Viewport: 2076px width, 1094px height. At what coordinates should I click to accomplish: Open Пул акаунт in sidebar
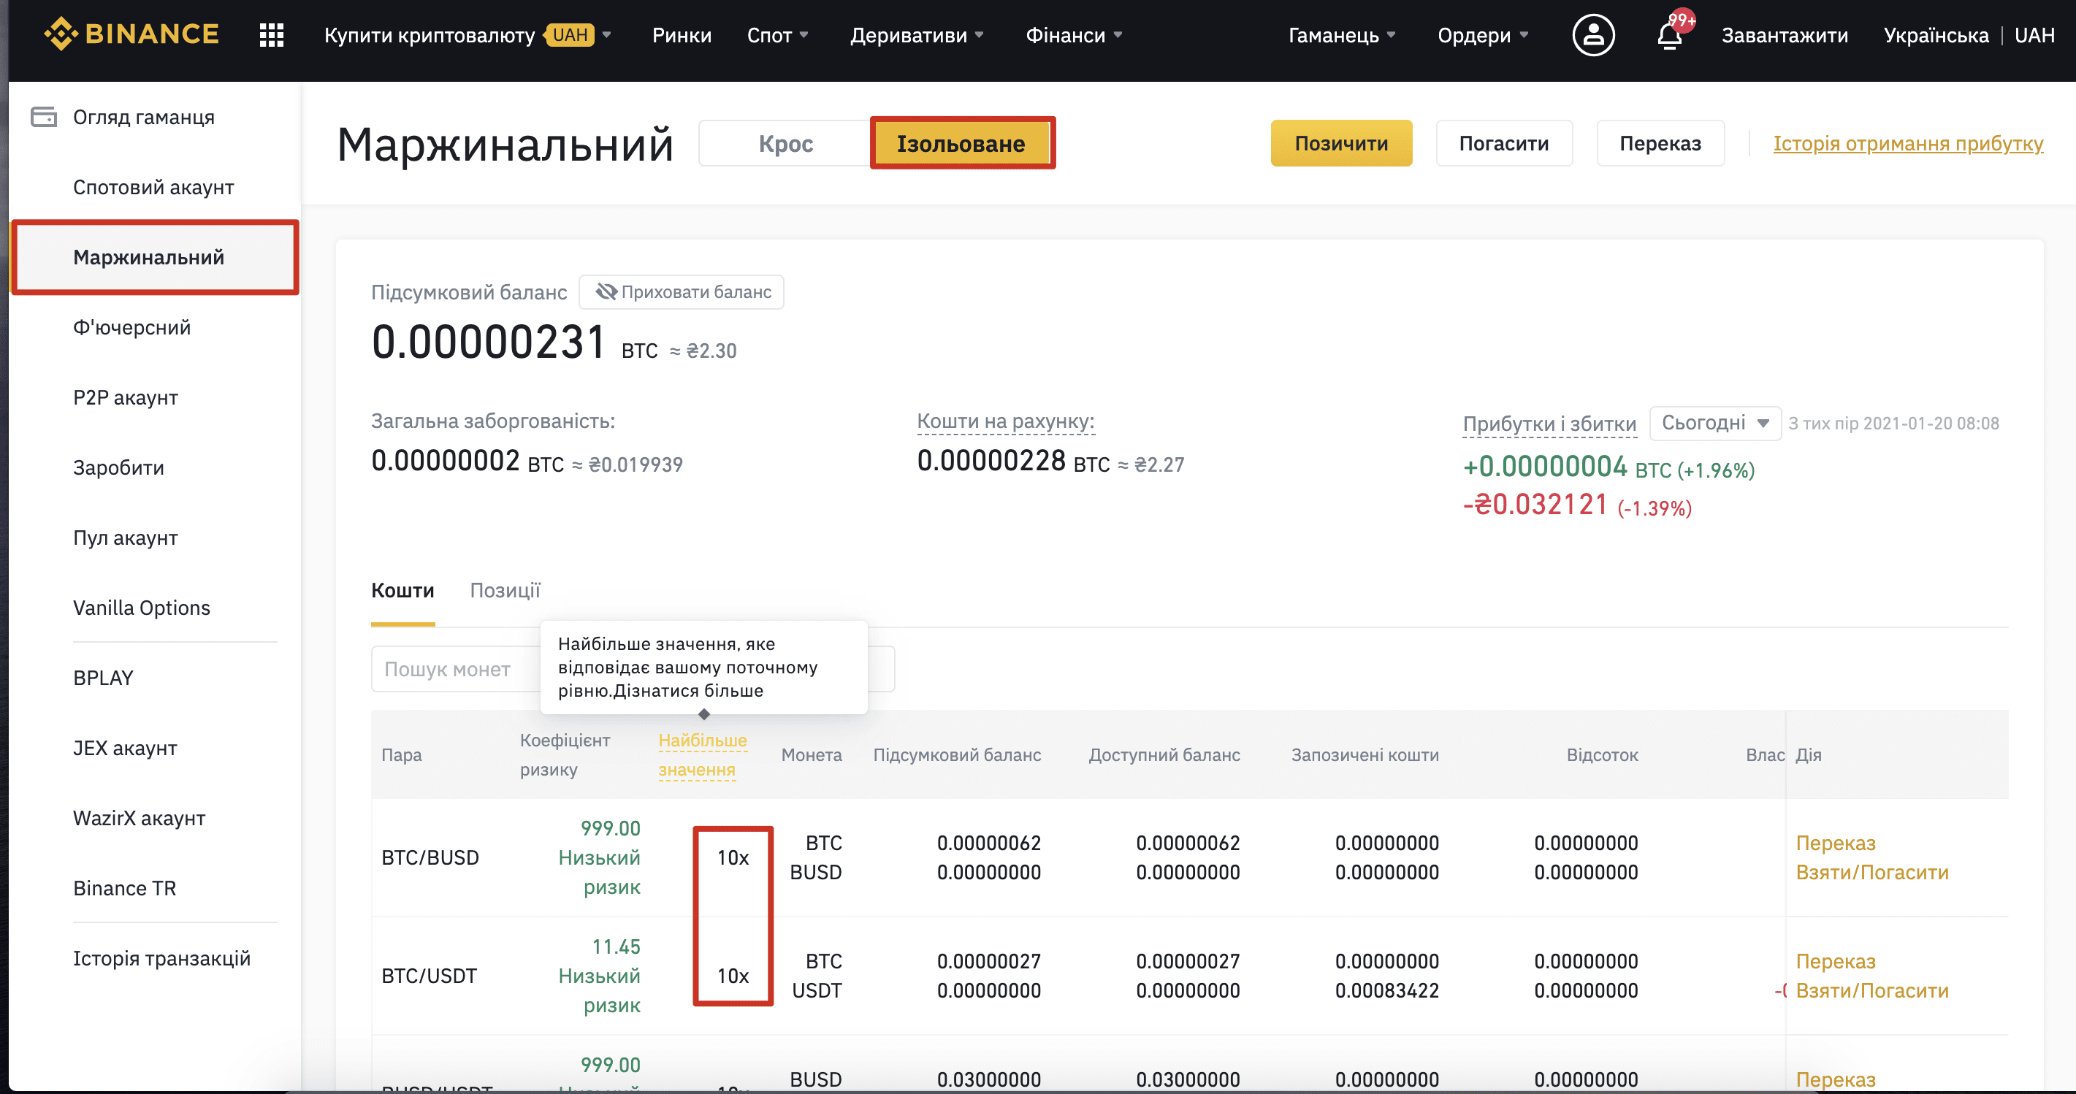click(x=125, y=538)
